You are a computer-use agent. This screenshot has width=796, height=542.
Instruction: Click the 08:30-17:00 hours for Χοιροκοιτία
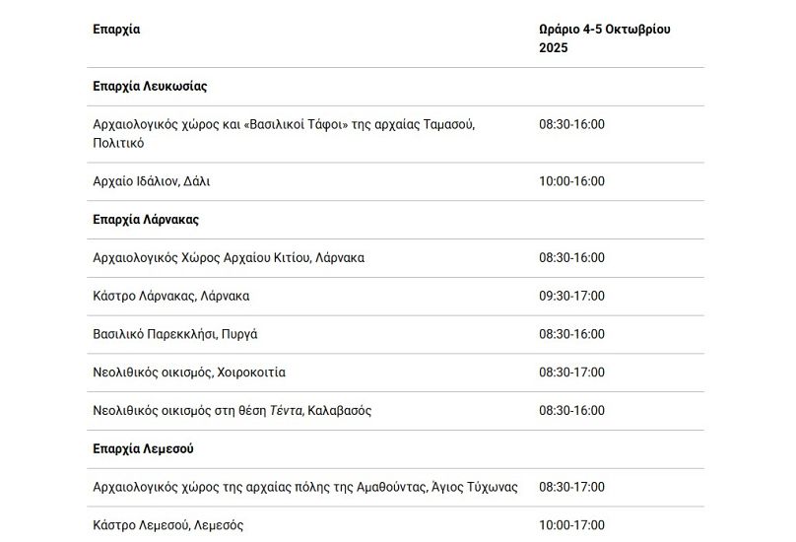coord(571,373)
